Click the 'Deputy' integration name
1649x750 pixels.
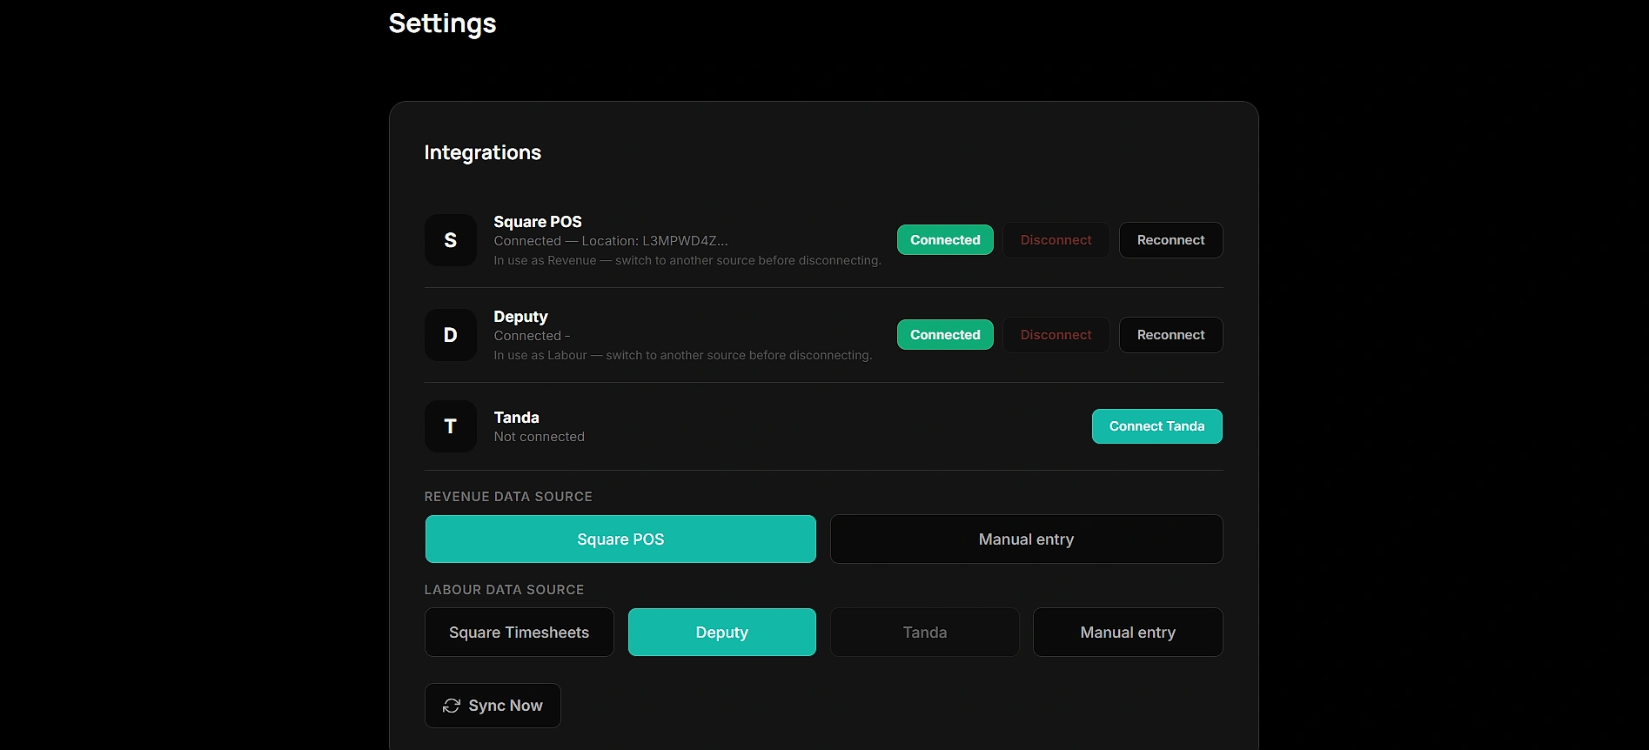(520, 317)
